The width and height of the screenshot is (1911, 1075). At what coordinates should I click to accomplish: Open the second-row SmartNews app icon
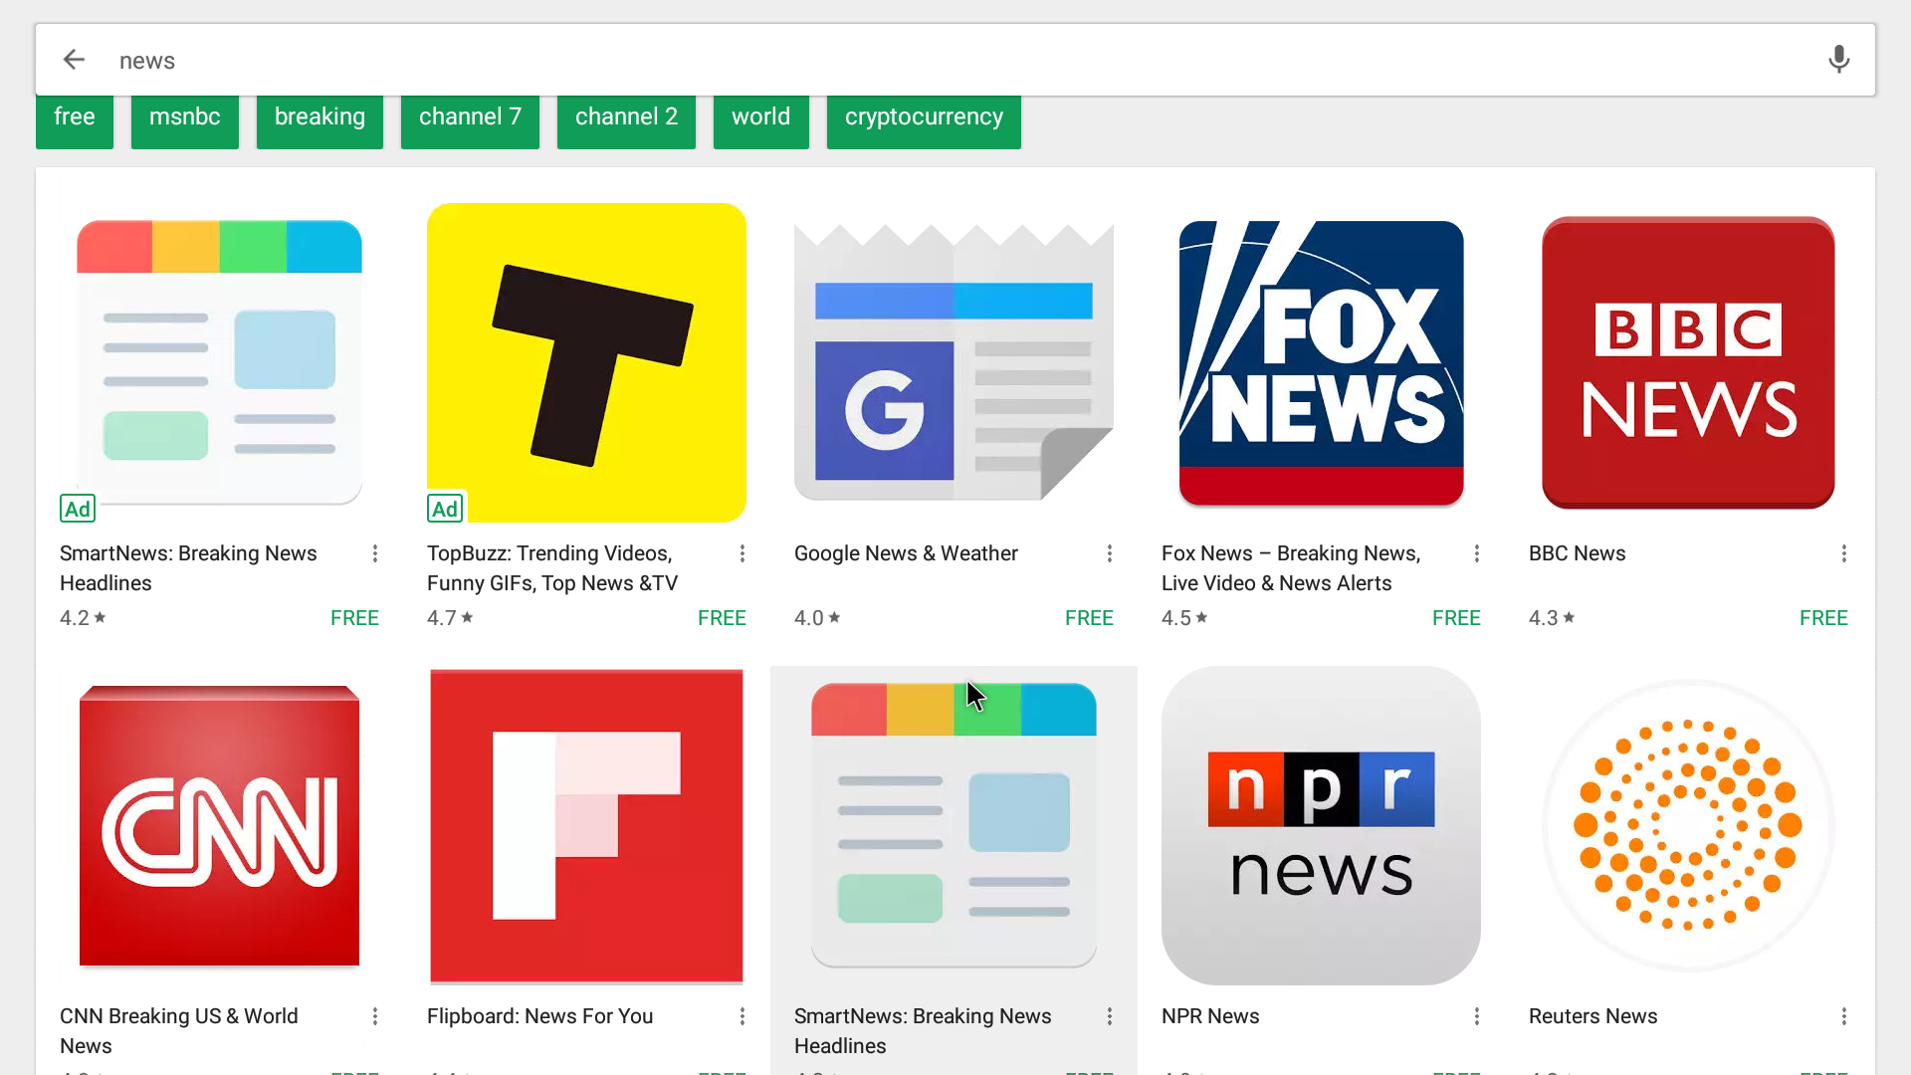(x=954, y=825)
